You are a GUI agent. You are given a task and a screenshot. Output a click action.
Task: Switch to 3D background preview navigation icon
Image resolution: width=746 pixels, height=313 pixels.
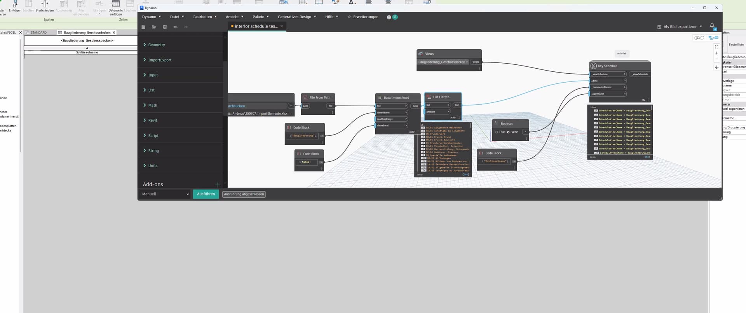(699, 38)
